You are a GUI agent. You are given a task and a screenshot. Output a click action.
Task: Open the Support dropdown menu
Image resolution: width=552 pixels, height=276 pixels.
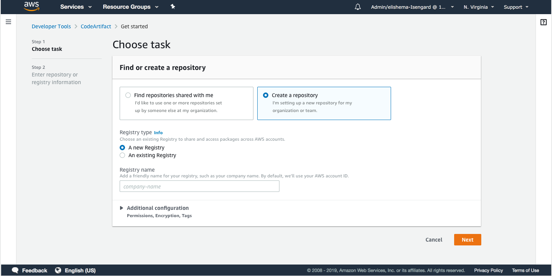[x=516, y=7]
